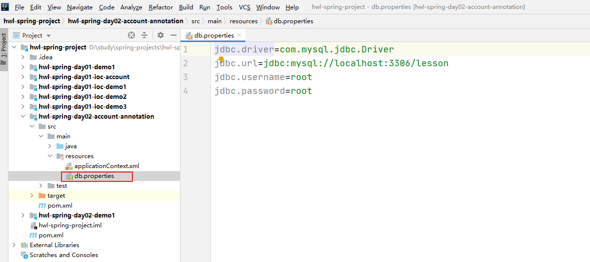Expand External Libraries node
The image size is (590, 262).
[x=14, y=245]
